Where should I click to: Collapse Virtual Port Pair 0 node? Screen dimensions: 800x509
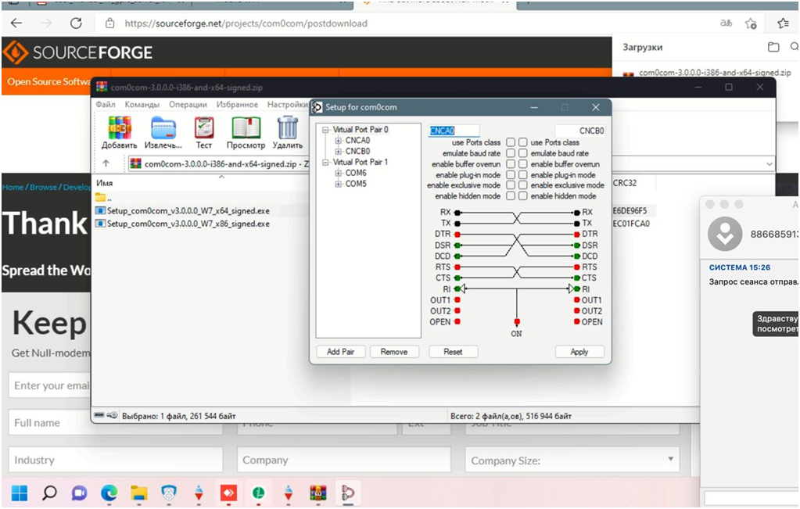[x=325, y=130]
